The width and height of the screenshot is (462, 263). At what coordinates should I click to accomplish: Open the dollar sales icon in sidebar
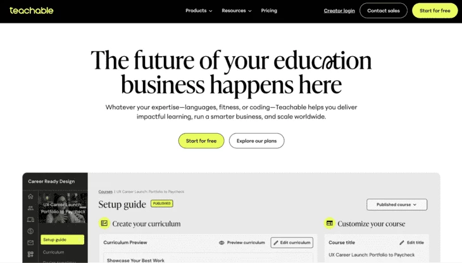[30, 231]
